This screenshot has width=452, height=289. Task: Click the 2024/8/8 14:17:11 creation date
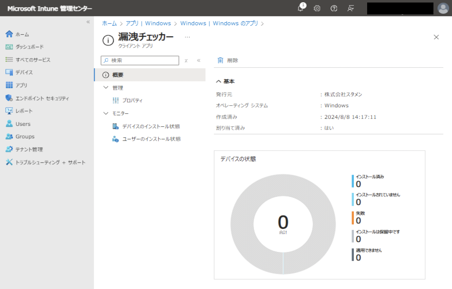point(350,117)
